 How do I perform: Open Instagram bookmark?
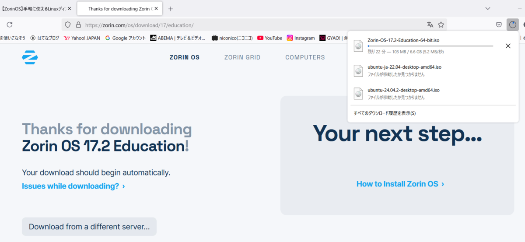pyautogui.click(x=301, y=38)
